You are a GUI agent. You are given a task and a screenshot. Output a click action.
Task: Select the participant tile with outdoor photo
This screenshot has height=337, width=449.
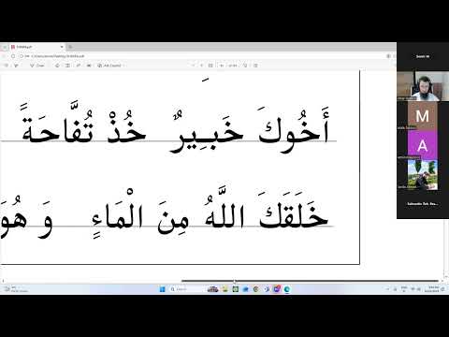tap(423, 174)
